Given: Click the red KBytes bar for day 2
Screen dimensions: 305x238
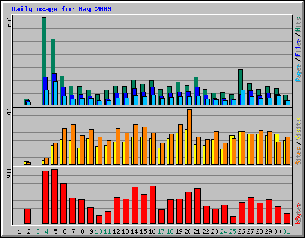Looking at the screenshot, I should (27, 216).
